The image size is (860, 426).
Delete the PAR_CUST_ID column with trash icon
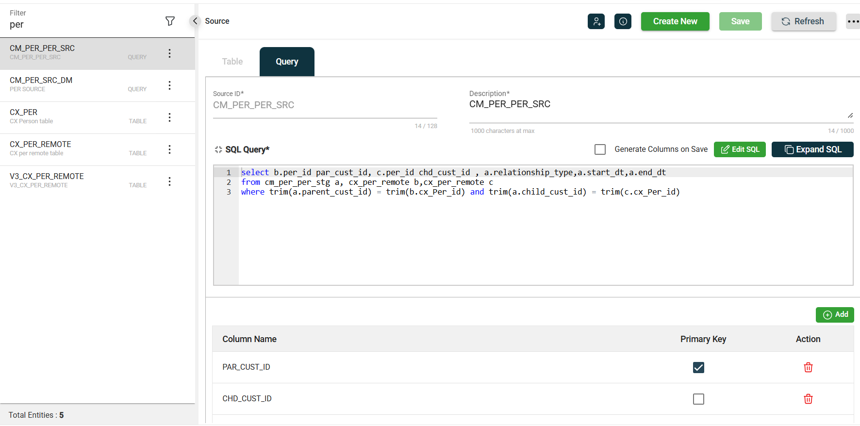click(x=808, y=367)
